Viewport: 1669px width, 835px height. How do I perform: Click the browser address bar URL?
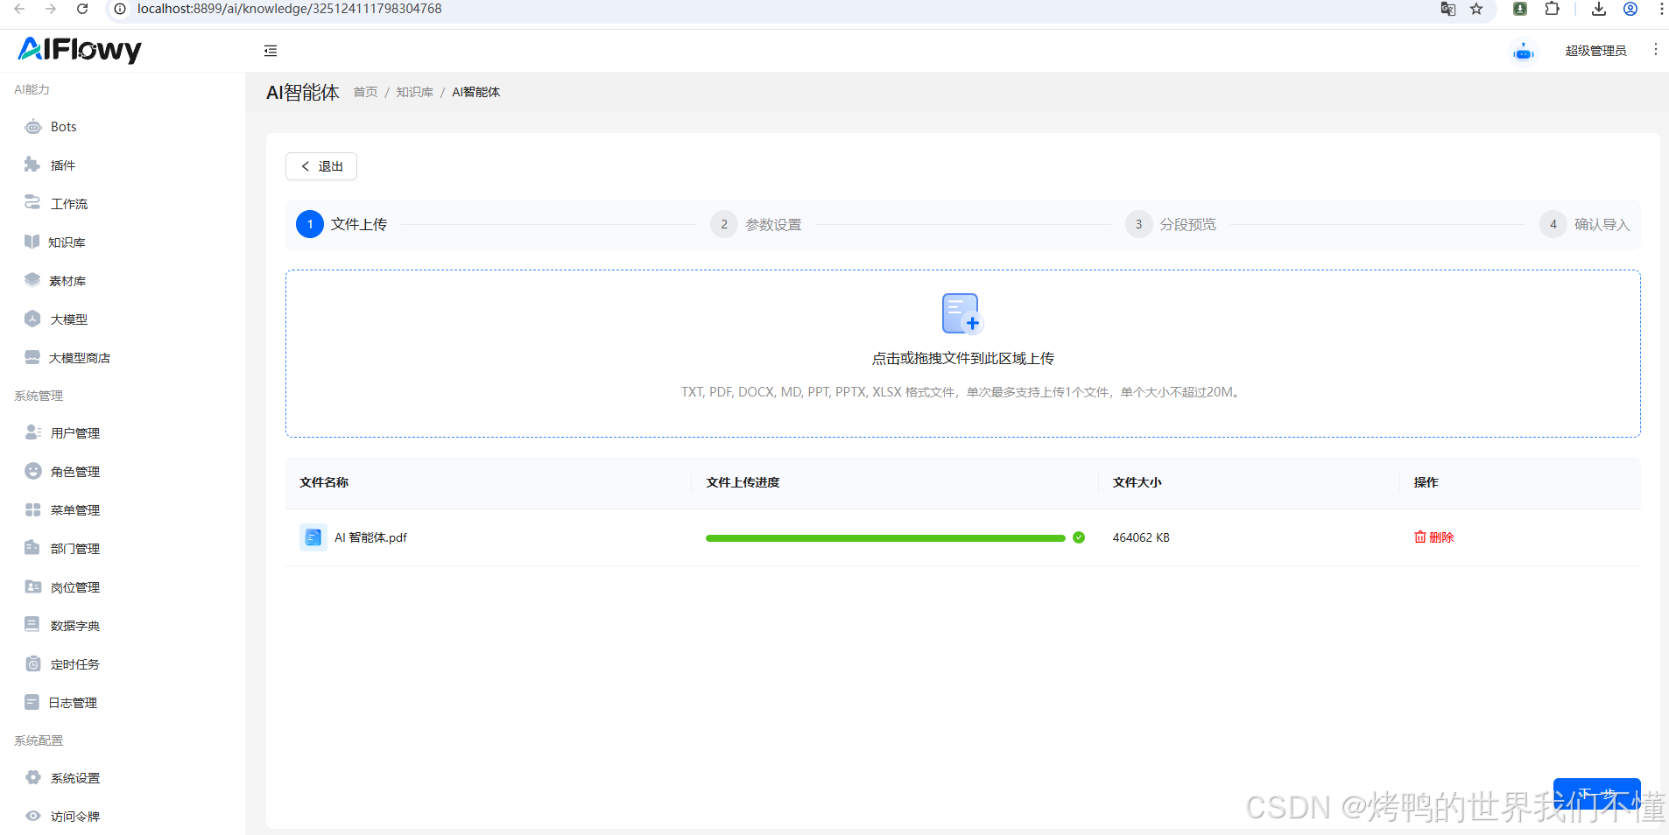coord(290,9)
